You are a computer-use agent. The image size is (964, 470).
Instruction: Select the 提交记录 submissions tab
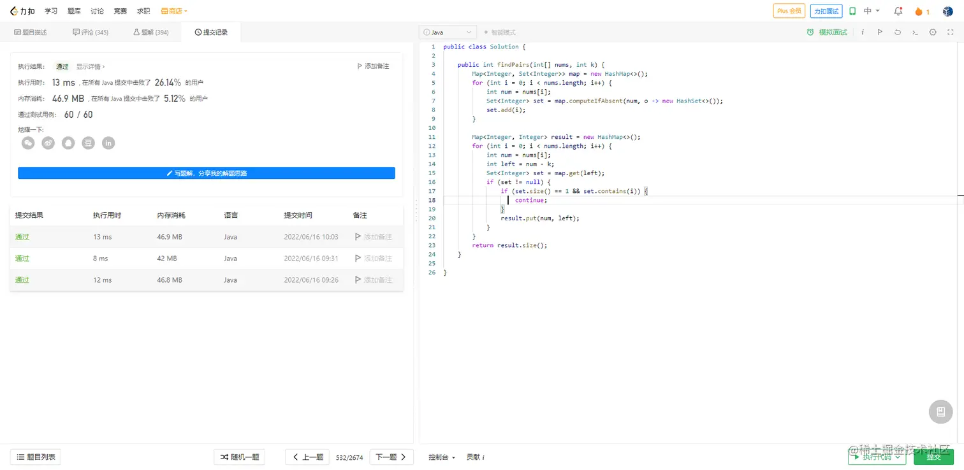click(211, 32)
